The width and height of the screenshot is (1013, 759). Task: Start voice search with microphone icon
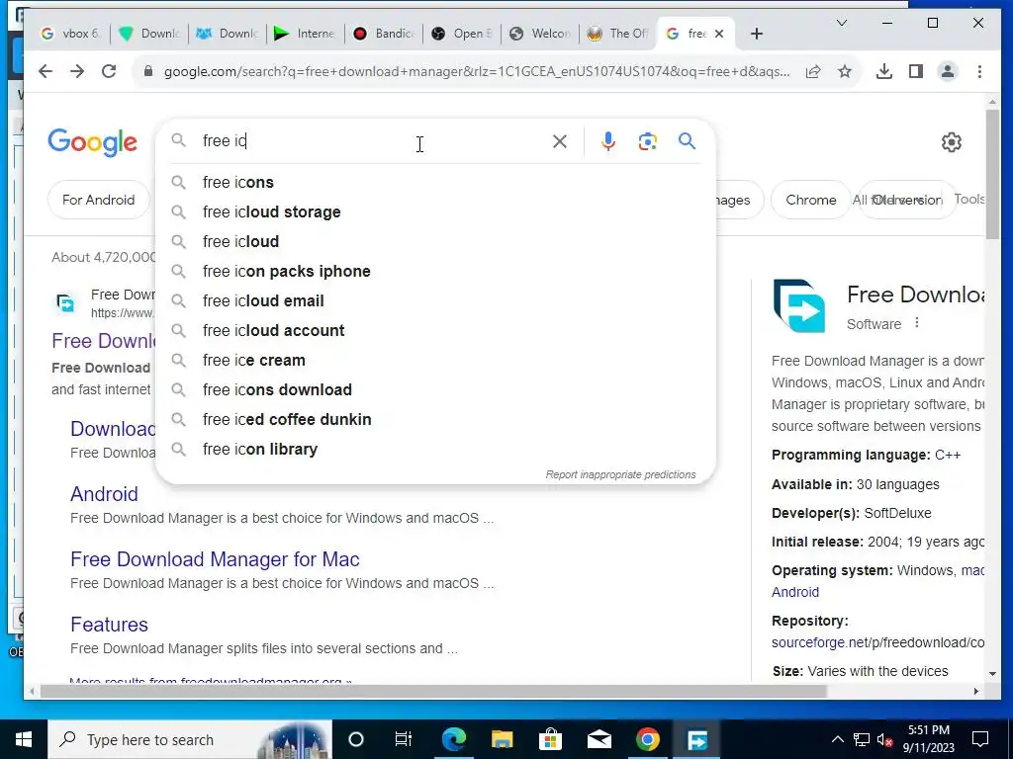pyautogui.click(x=607, y=141)
